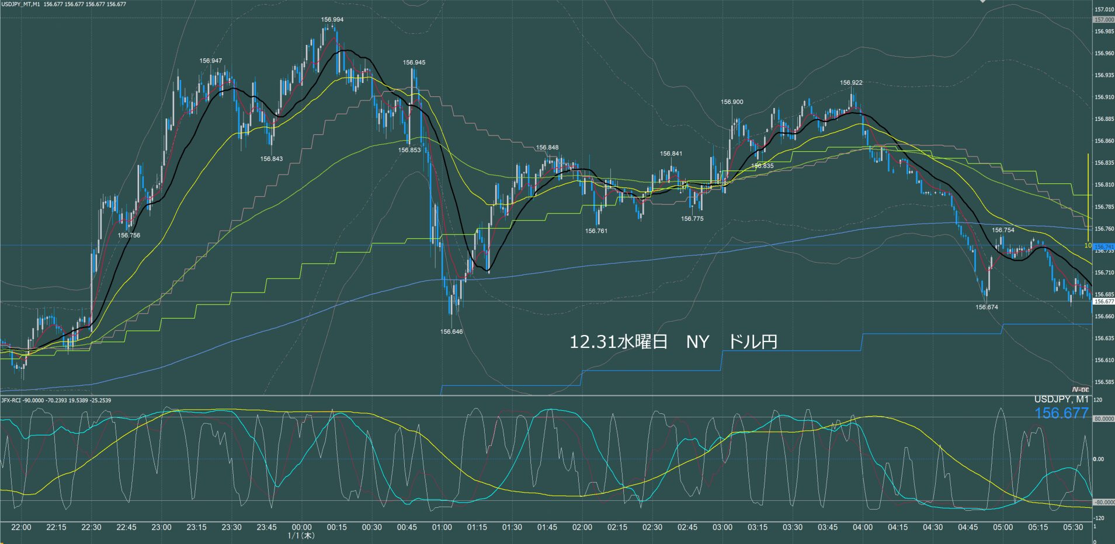Screen dimensions: 1115x544
Task: Click the USDJPY_MT,M1 chart title
Action: tap(22, 4)
